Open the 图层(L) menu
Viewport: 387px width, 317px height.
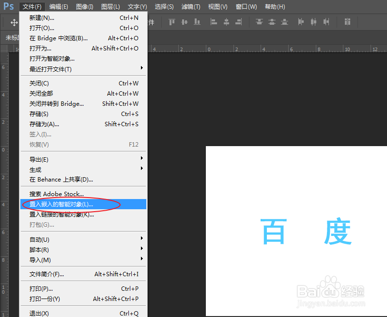point(110,7)
